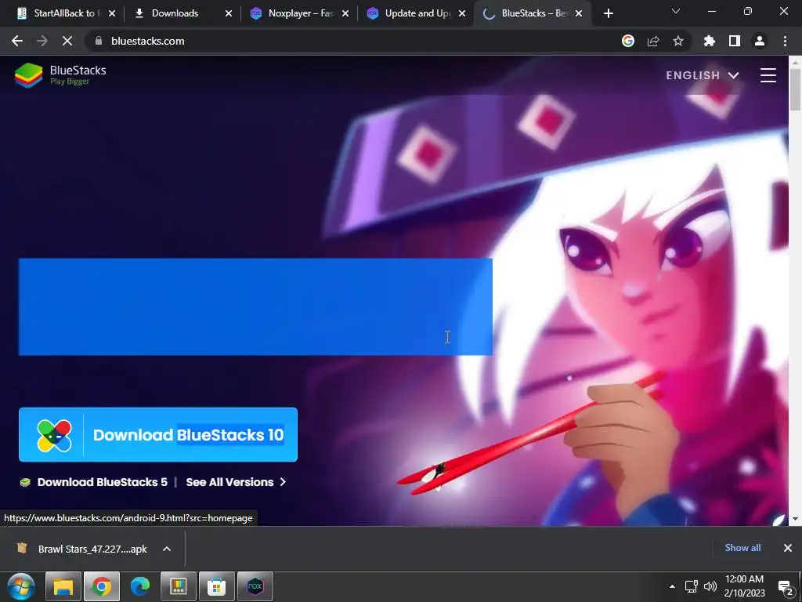The height and width of the screenshot is (602, 802).
Task: Click the volume speaker tray icon
Action: [710, 586]
